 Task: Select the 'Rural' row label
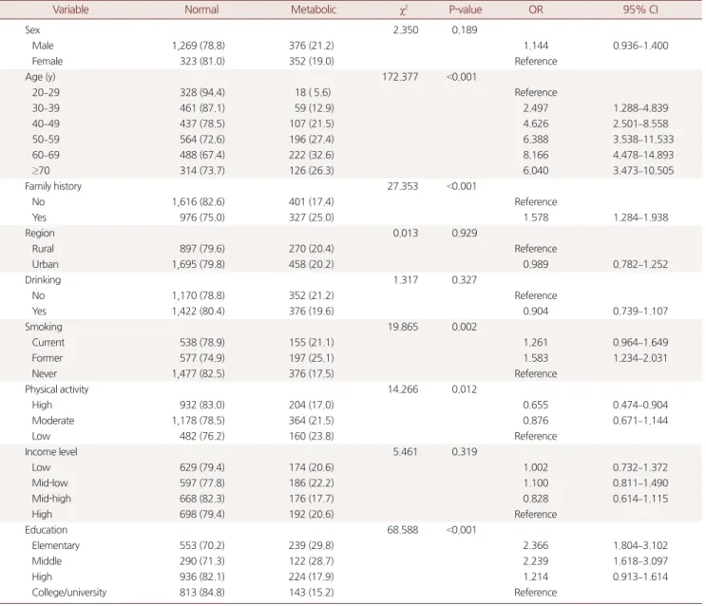[x=43, y=249]
